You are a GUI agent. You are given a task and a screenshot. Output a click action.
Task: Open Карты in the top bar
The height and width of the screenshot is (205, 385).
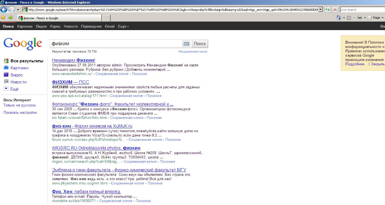pyautogui.click(x=55, y=26)
